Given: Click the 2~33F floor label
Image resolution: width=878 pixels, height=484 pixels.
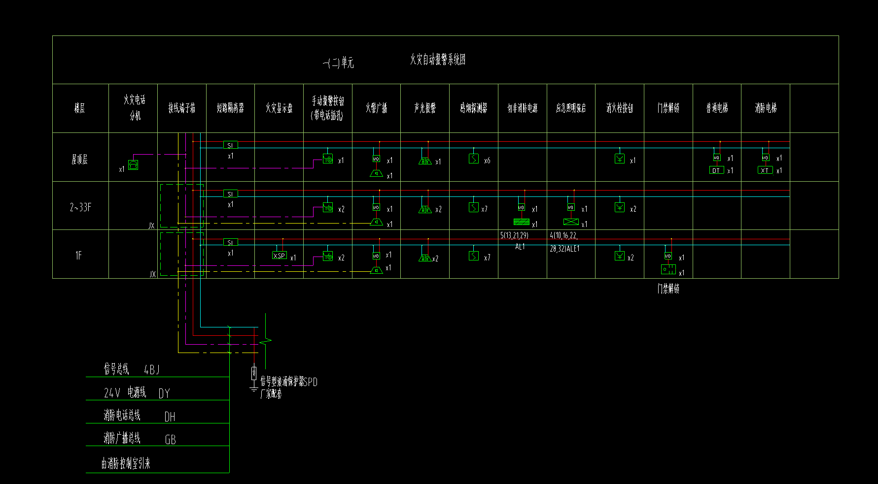Looking at the screenshot, I should 80,207.
